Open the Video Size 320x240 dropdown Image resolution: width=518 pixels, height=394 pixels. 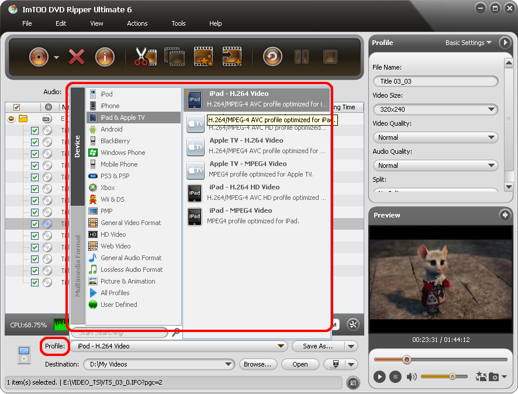[436, 109]
